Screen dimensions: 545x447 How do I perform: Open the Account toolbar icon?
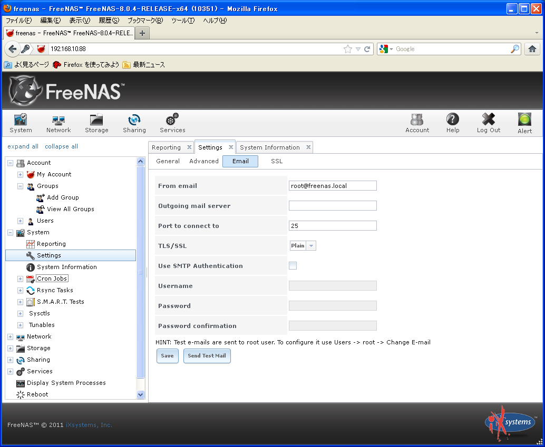[417, 123]
